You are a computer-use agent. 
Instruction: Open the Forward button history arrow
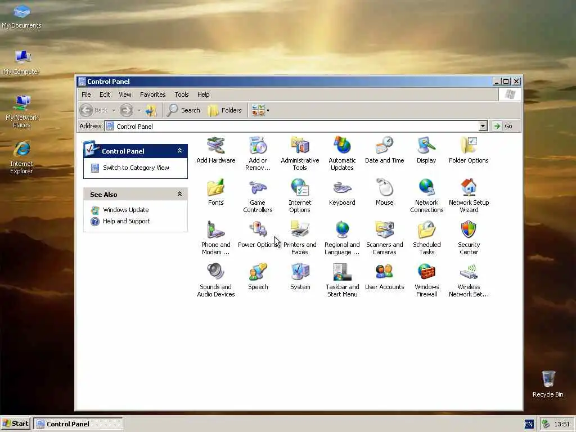(139, 110)
